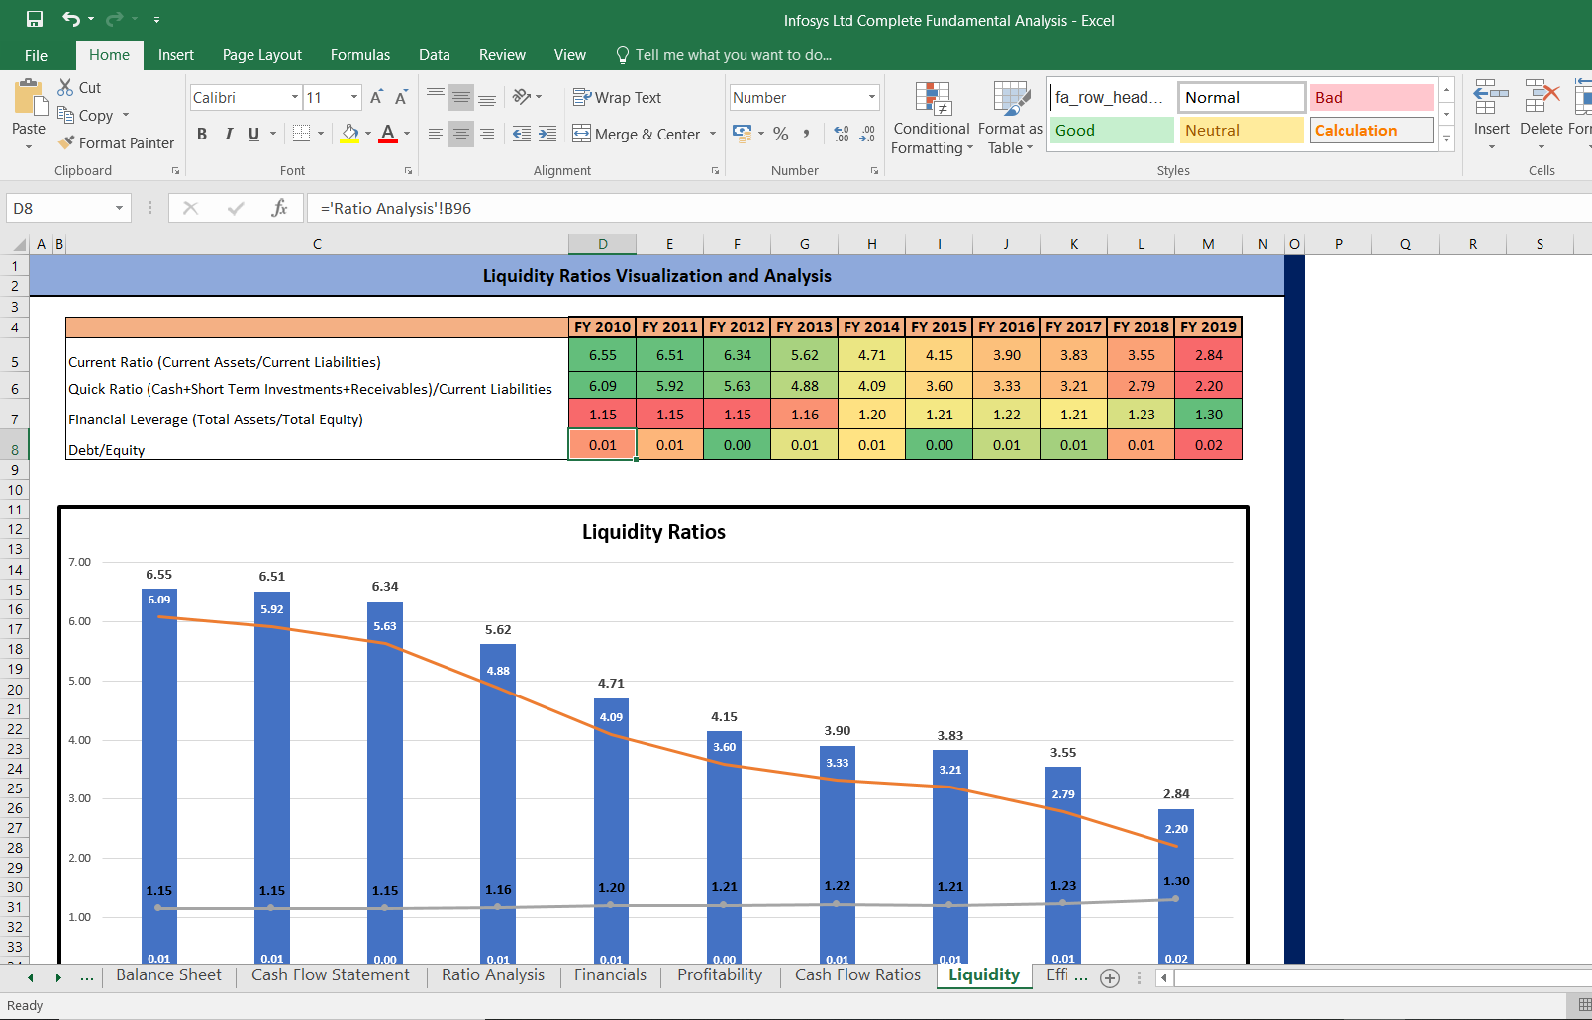Toggle Underline formatting button

click(254, 134)
